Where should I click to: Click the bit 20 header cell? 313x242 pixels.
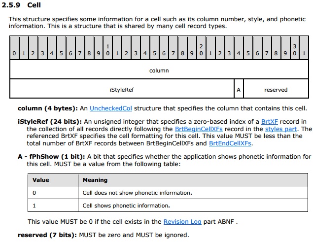click(x=201, y=48)
